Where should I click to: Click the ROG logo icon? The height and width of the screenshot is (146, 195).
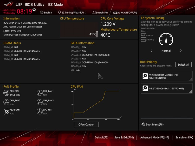(8, 4)
